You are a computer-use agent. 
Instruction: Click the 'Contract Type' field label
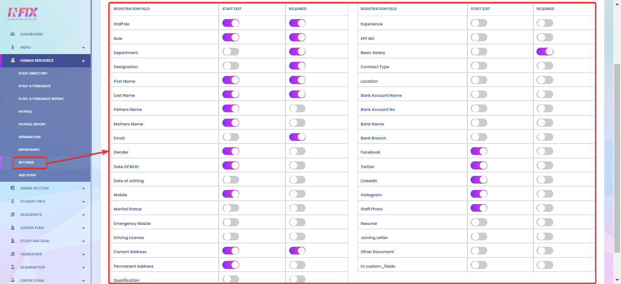375,67
